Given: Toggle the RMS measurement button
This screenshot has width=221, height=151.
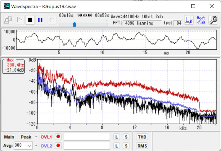Looking at the screenshot, I should click(x=142, y=146).
